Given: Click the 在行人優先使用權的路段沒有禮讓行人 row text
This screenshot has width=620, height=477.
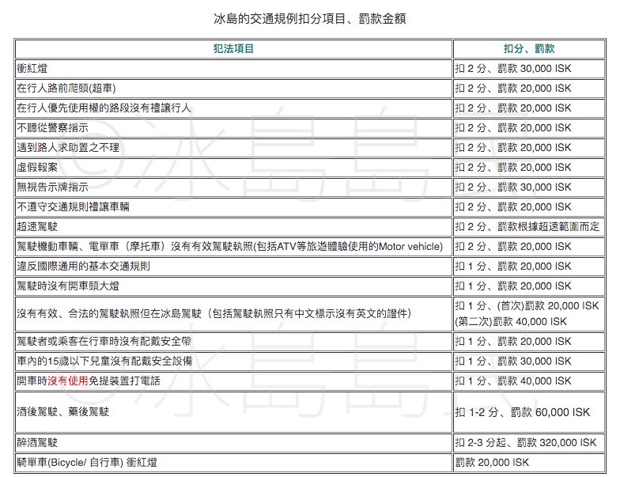Looking at the screenshot, I should click(104, 108).
